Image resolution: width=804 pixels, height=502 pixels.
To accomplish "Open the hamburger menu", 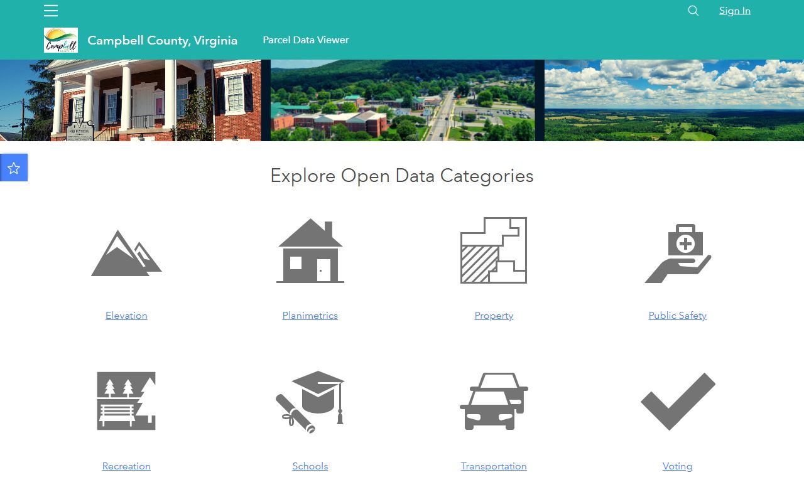I will click(51, 11).
